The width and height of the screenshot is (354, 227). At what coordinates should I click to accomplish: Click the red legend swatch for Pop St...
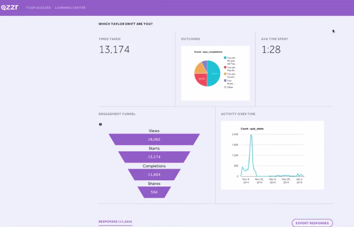click(x=225, y=67)
